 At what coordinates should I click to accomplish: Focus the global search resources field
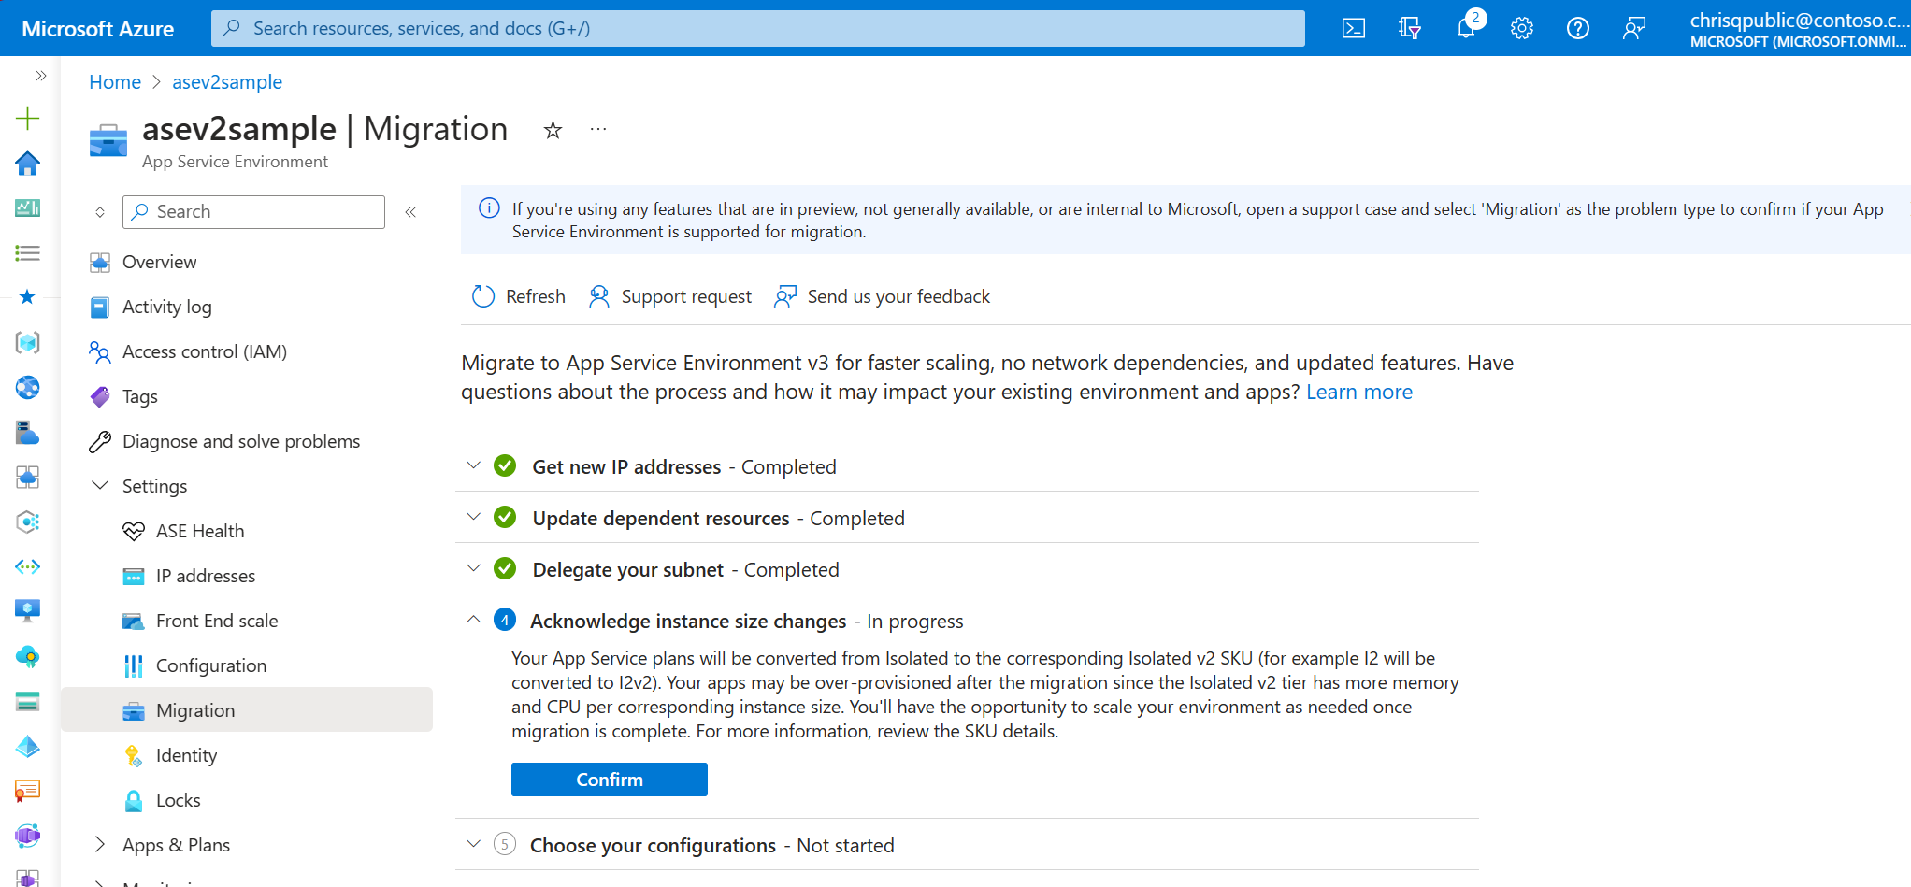(x=757, y=28)
